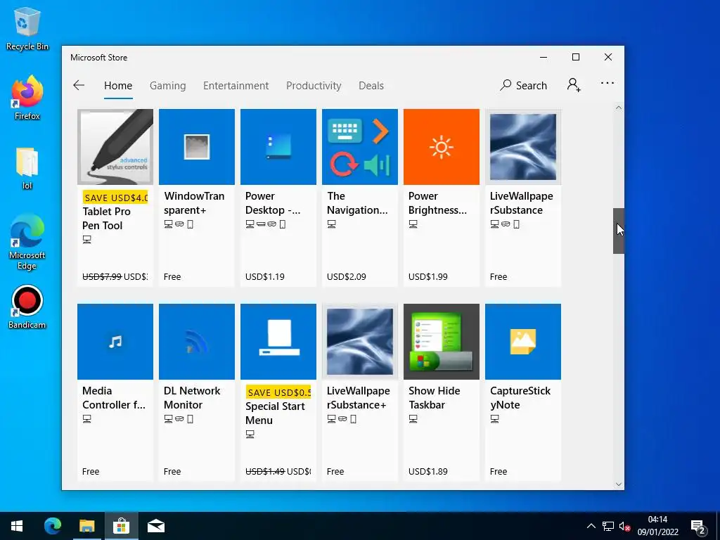Open the See more ellipsis menu
720x540 pixels.
point(607,83)
